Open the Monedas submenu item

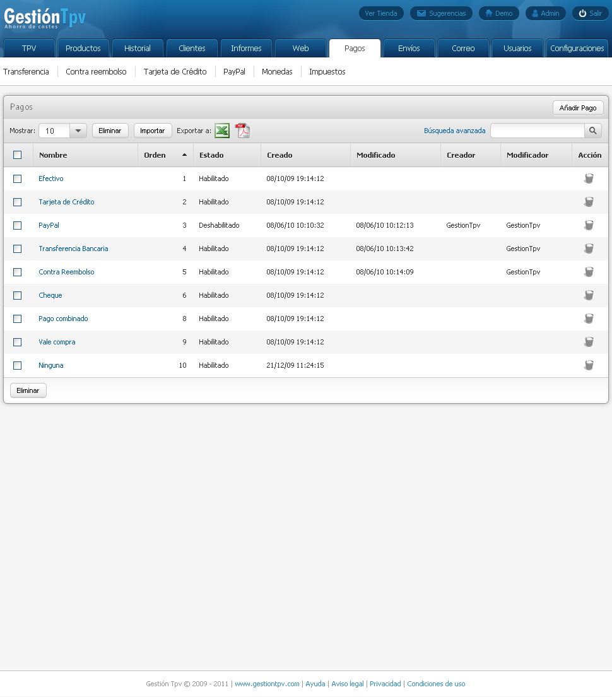[277, 71]
